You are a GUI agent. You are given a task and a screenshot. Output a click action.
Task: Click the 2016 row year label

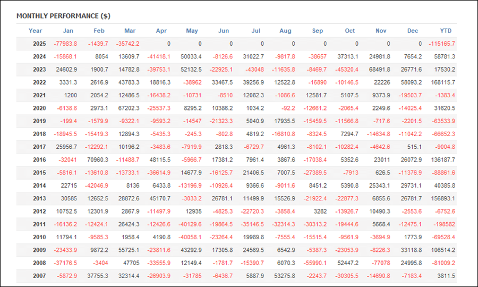coord(39,160)
